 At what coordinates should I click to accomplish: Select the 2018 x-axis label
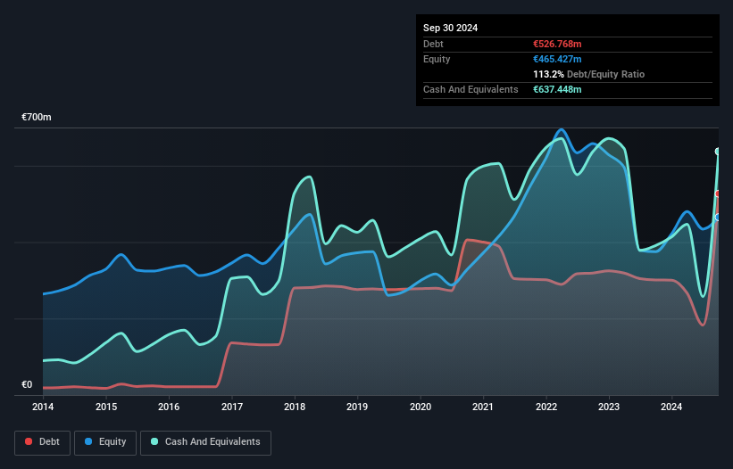pos(295,407)
